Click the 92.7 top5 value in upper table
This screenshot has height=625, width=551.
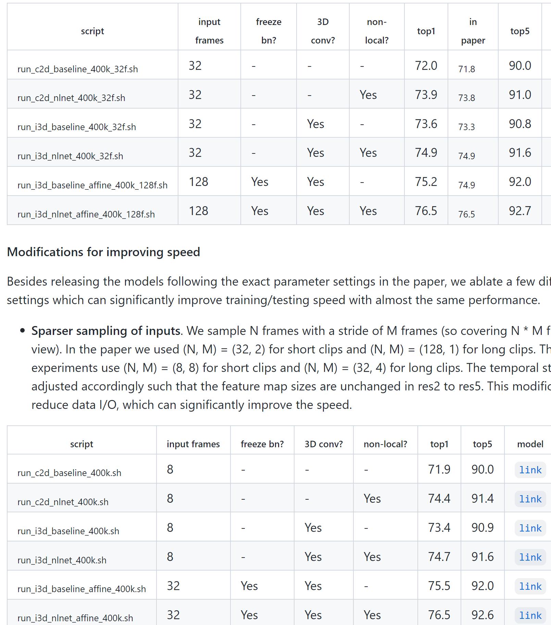520,211
